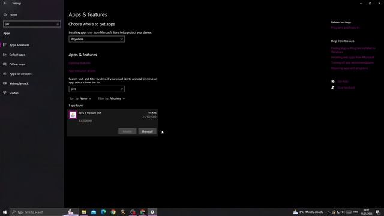The image size is (384, 216).
Task: Click the Give feedback link
Action: [x=346, y=88]
